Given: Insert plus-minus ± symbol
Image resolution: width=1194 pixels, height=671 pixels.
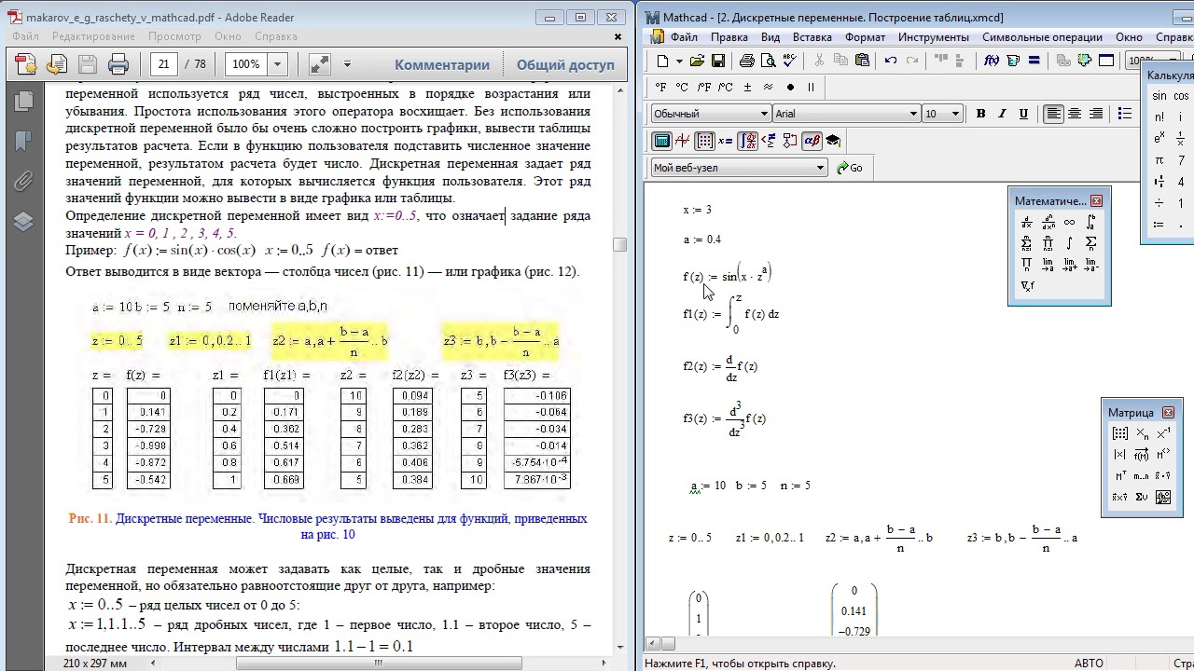Looking at the screenshot, I should pyautogui.click(x=747, y=87).
